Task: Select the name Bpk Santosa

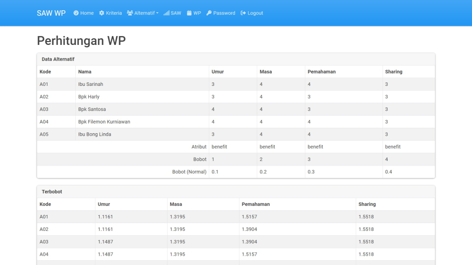Action: click(x=92, y=109)
